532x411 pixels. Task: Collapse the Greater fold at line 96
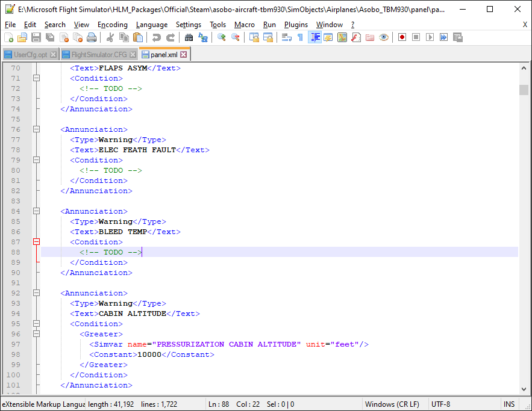[36, 334]
